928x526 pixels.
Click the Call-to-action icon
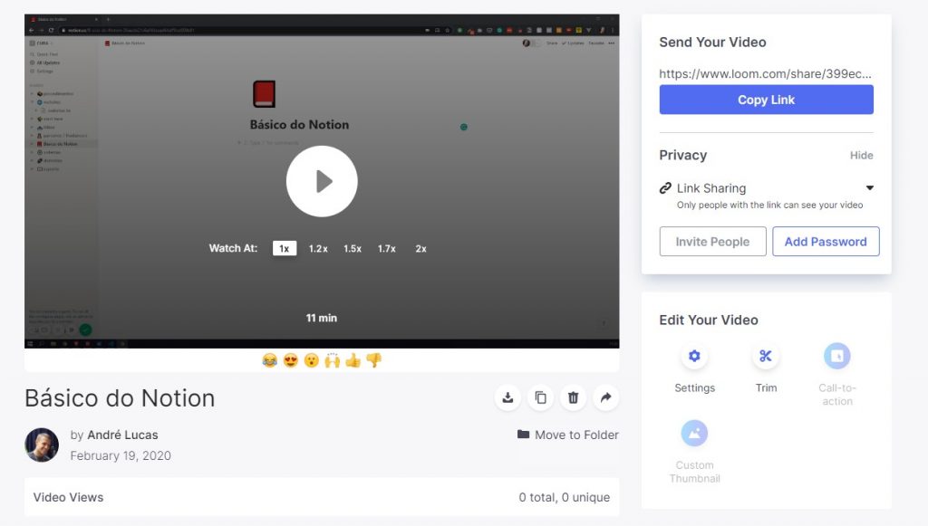(836, 356)
